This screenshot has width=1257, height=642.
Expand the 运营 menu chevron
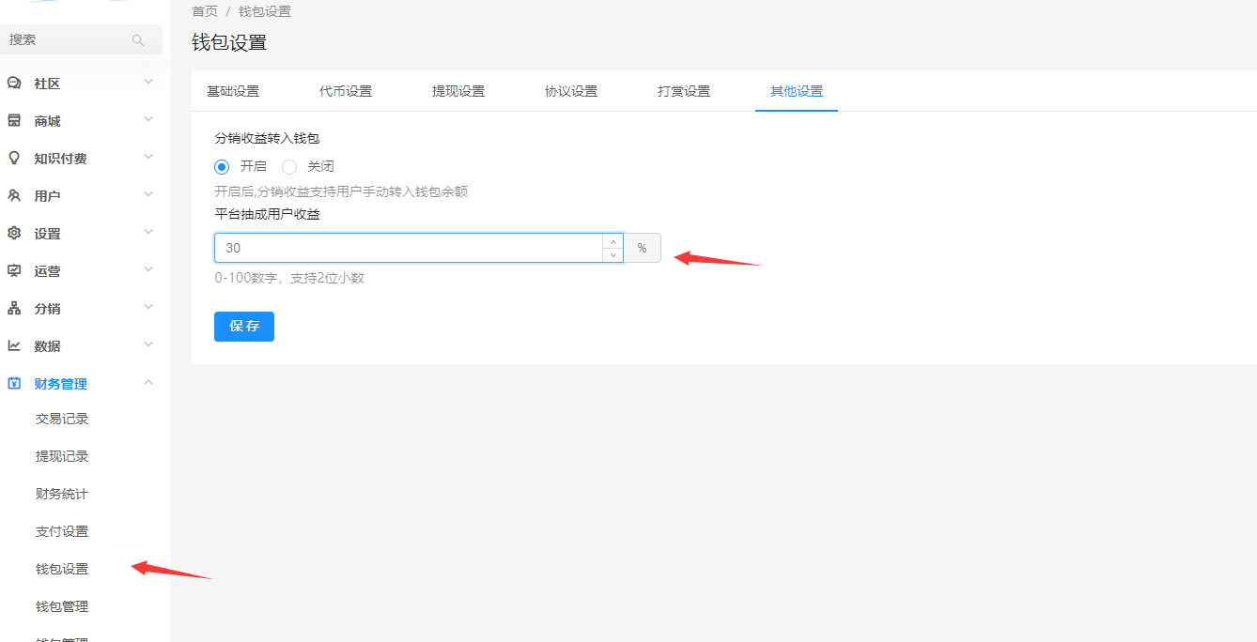click(x=148, y=270)
